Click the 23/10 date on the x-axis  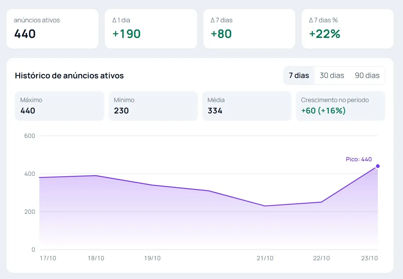click(369, 258)
